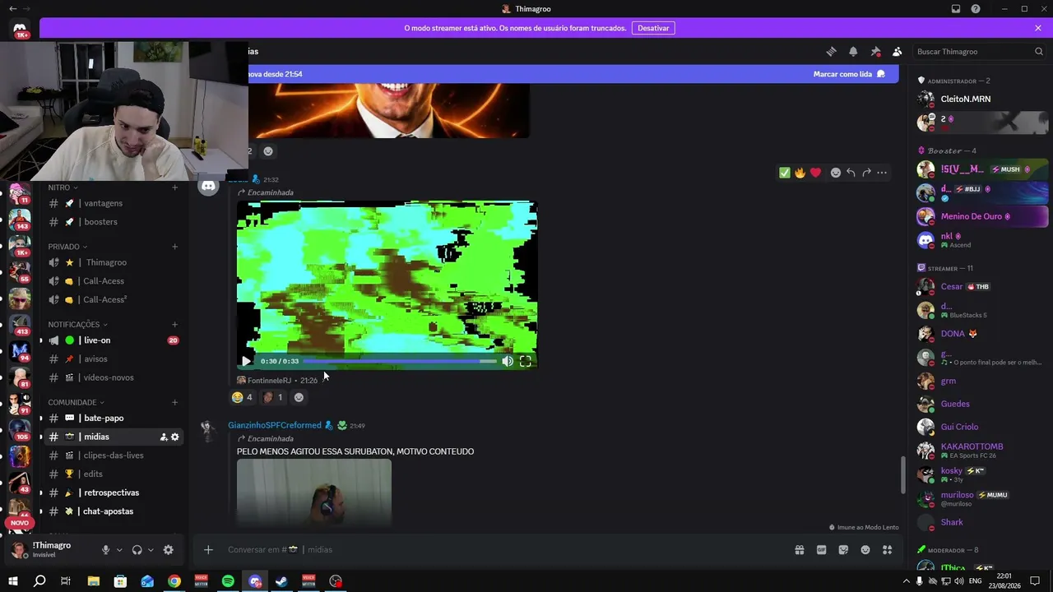React with the green checkmark emoji
The height and width of the screenshot is (592, 1053).
[785, 173]
